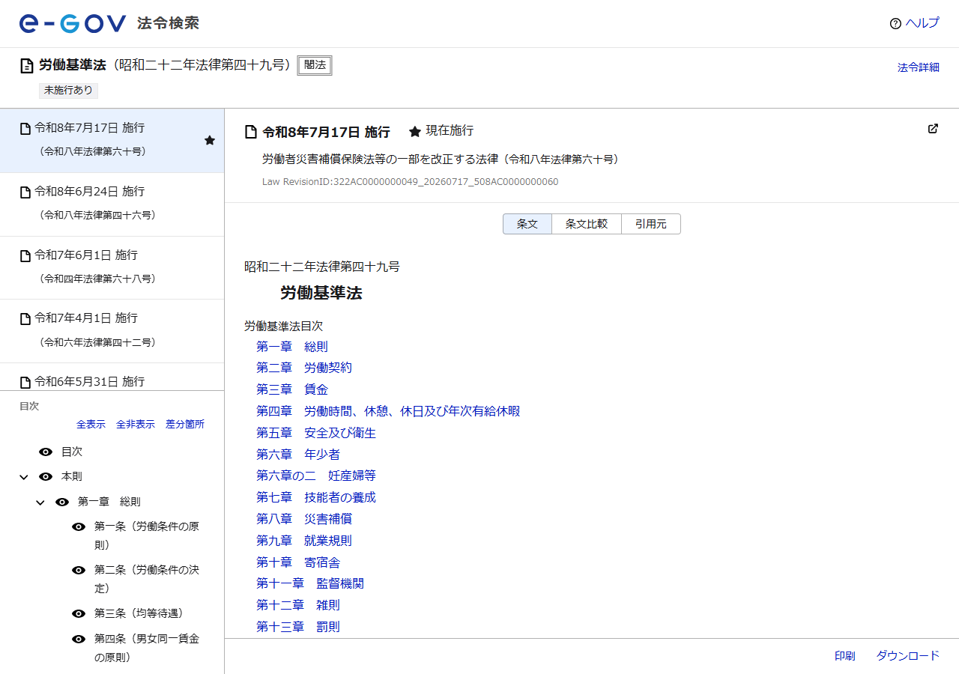The width and height of the screenshot is (959, 674).
Task: Select revision 令和8年6月24日 施行
Action: [112, 204]
